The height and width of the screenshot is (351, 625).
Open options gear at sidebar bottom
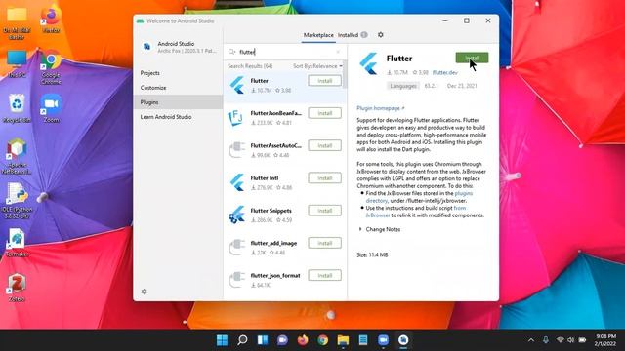click(144, 292)
